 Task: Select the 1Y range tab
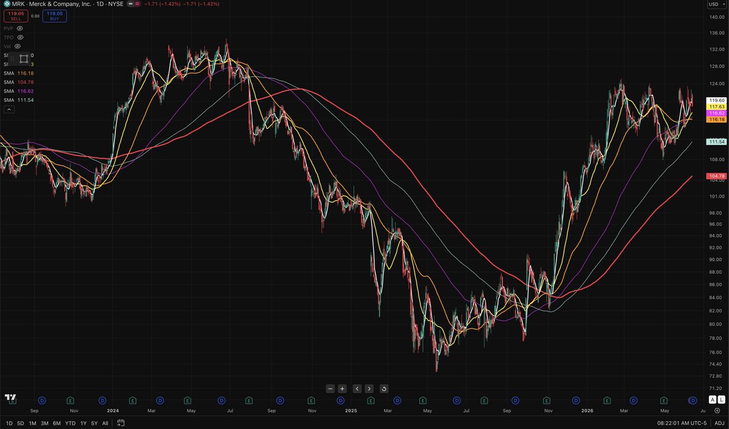(83, 422)
